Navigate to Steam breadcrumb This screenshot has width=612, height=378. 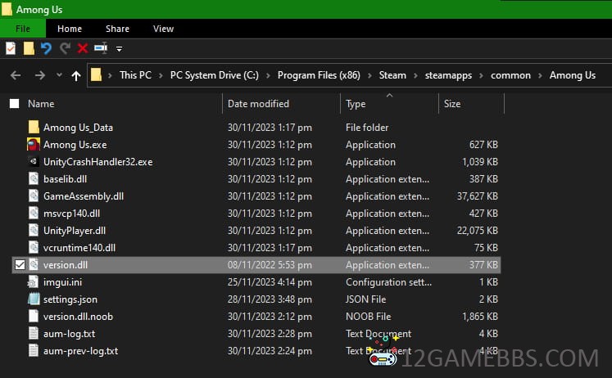pos(392,75)
